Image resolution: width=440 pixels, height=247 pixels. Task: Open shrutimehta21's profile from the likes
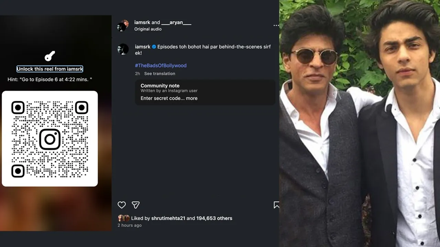(168, 218)
